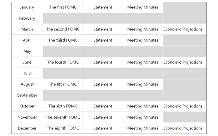This screenshot has width=218, height=136.
Task: Click Economic Projections in the March row
Action: point(183,29)
